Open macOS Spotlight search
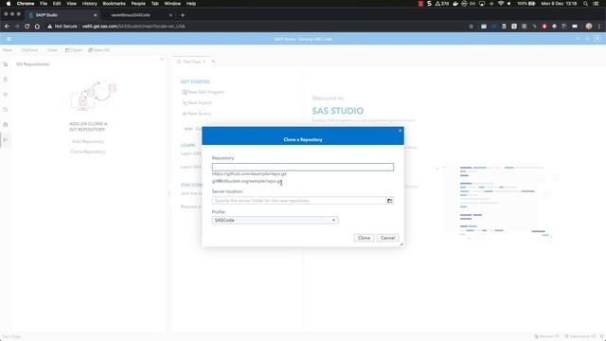The width and height of the screenshot is (606, 341). pos(586,4)
